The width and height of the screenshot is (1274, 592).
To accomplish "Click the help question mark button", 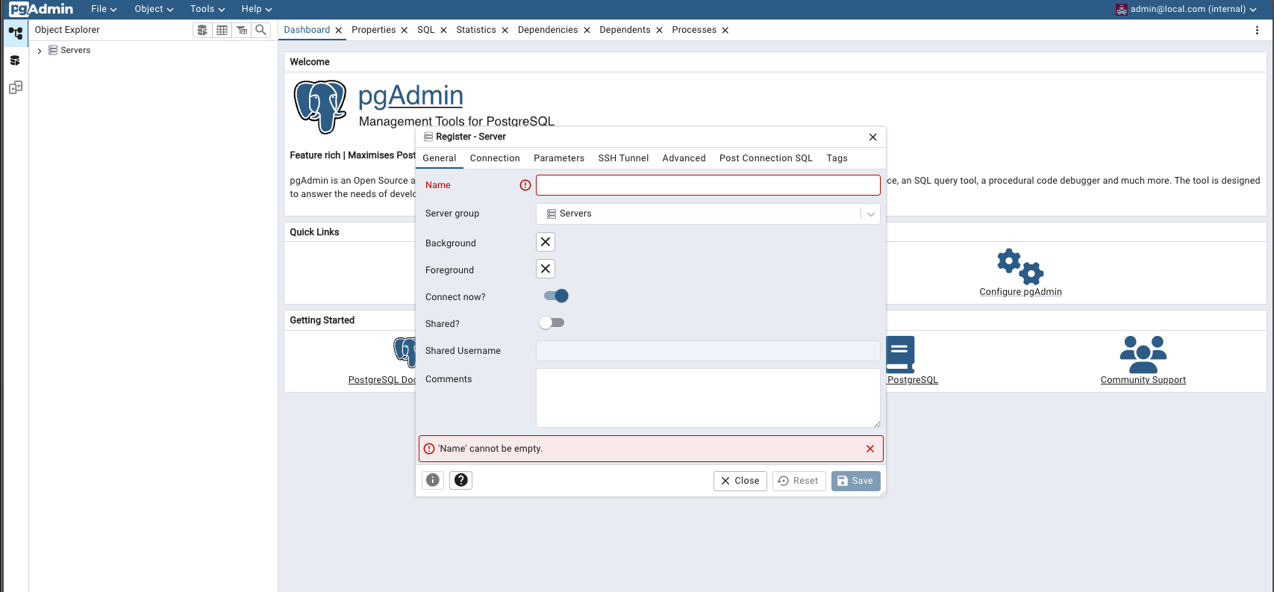I will click(461, 480).
